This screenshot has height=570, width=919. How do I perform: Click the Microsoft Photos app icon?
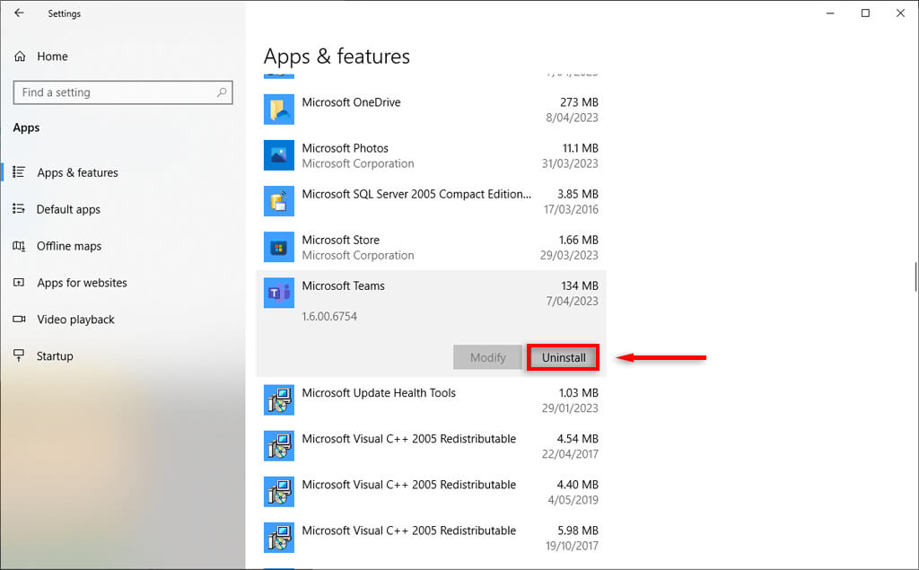[x=279, y=155]
